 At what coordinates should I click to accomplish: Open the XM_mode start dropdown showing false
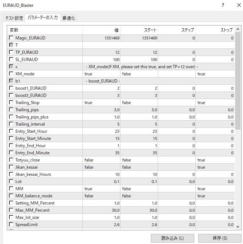point(139,74)
